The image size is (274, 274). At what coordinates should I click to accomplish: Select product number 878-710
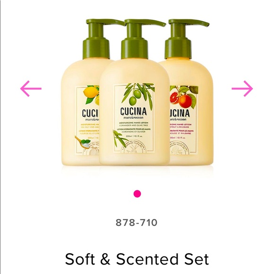click(x=137, y=223)
